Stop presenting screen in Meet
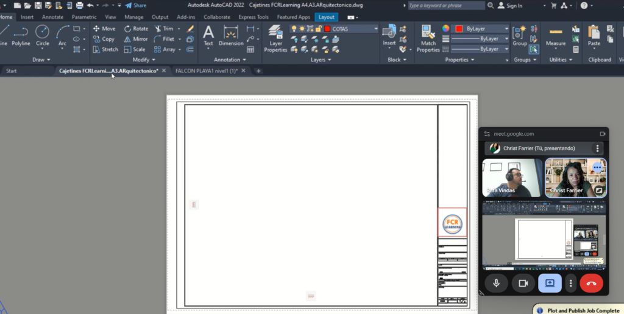Image resolution: width=624 pixels, height=314 pixels. click(x=549, y=283)
